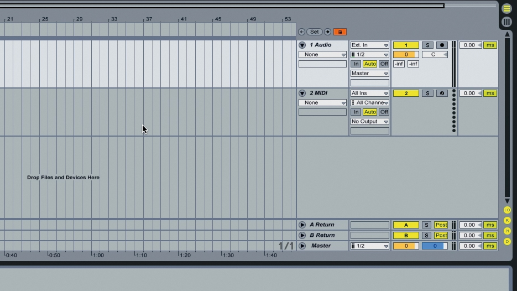Image resolution: width=517 pixels, height=291 pixels.
Task: Set 1 Audio monitor to In
Action: pyautogui.click(x=356, y=64)
